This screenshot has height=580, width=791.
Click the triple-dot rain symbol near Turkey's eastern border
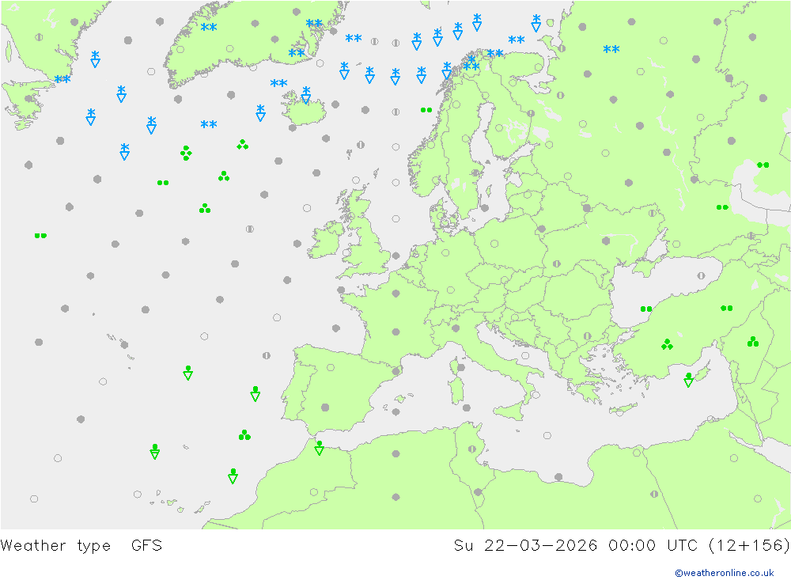point(753,342)
